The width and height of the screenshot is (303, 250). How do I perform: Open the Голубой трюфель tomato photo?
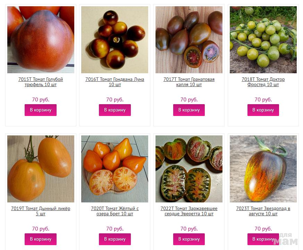[41, 40]
